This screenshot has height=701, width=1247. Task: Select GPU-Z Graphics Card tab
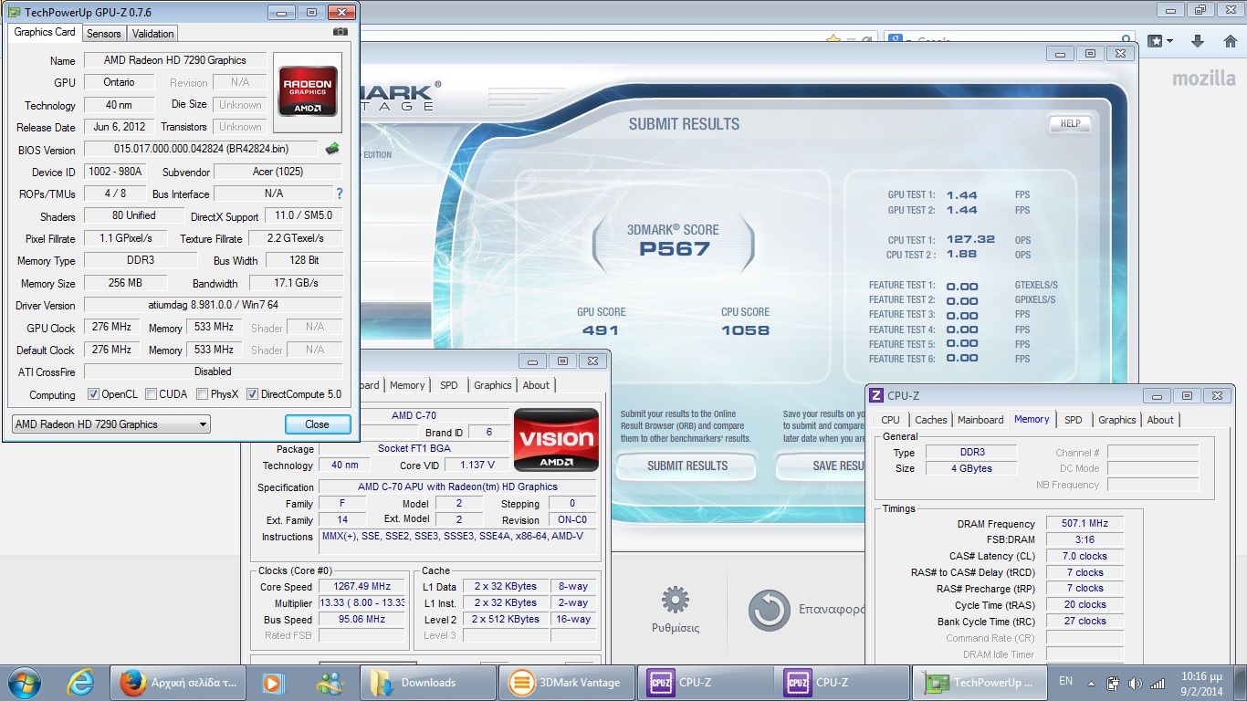tap(45, 32)
